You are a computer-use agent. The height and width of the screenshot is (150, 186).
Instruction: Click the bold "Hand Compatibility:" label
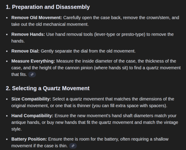[32, 116]
